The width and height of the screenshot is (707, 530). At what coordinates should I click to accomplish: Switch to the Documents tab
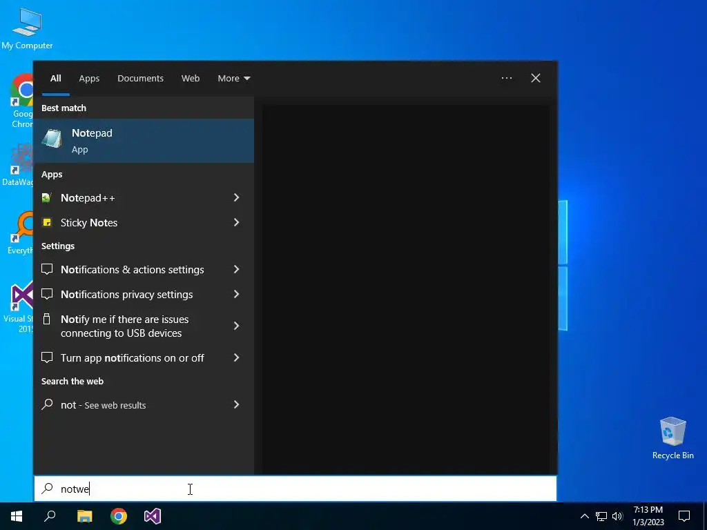pyautogui.click(x=140, y=78)
